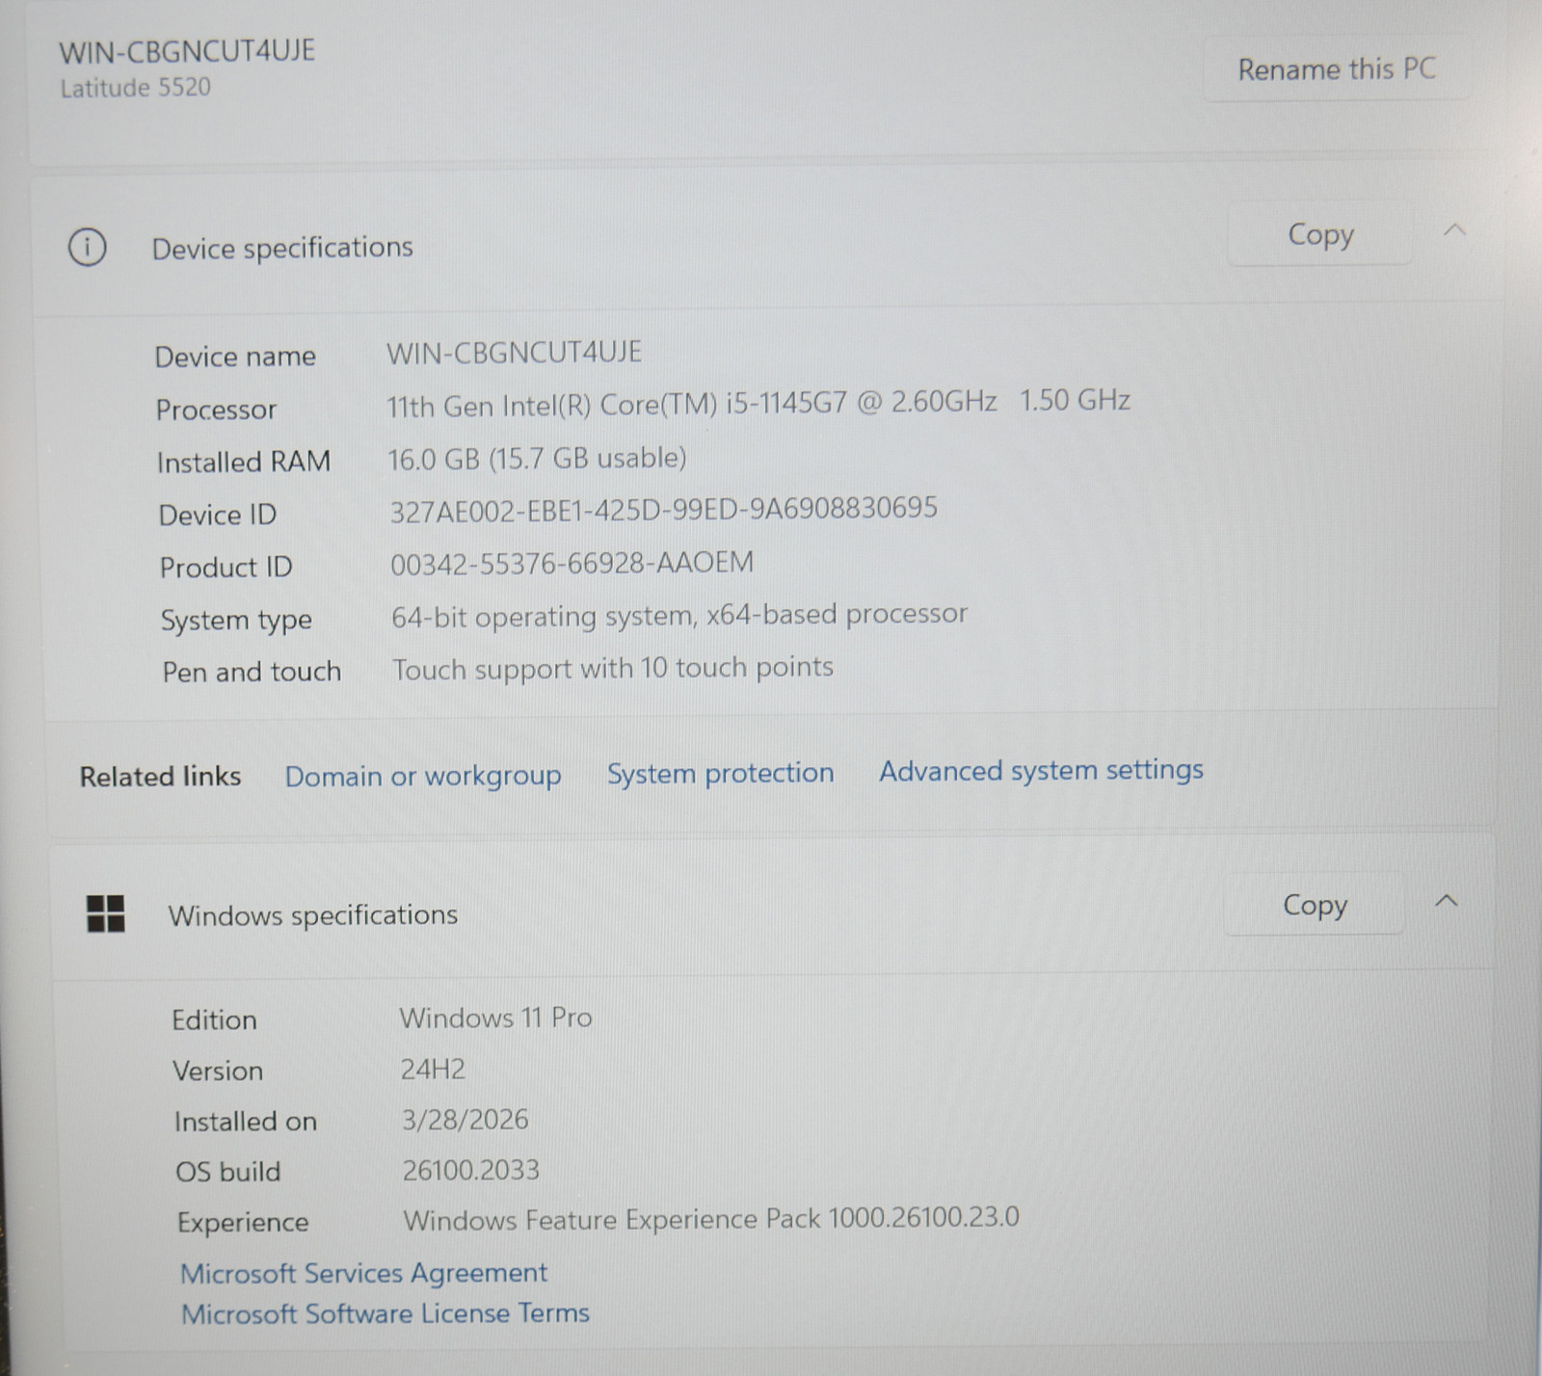Click the Installed on label

[245, 1122]
